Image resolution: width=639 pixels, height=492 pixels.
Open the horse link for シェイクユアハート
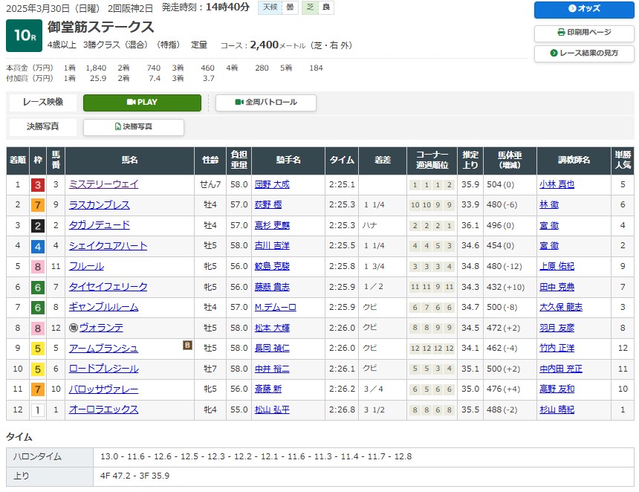click(108, 246)
